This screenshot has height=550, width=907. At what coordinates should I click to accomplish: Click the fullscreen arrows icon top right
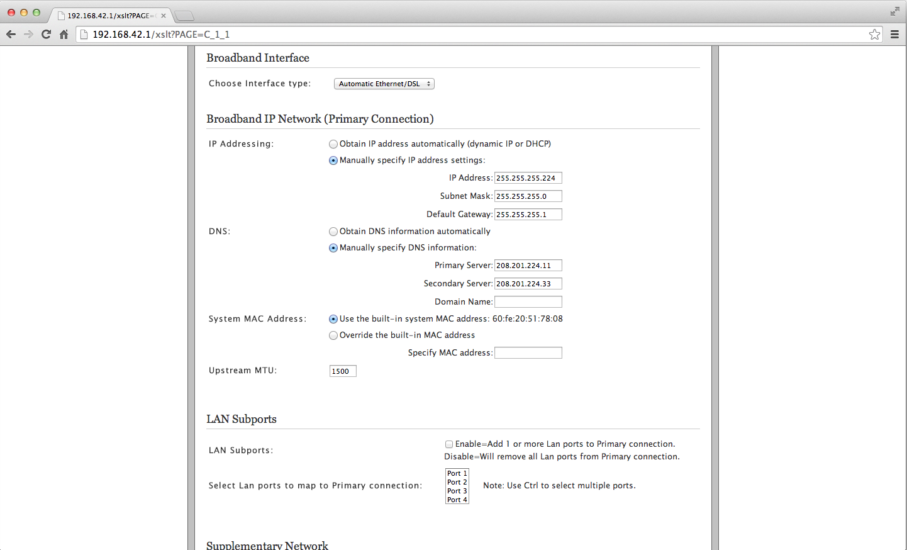tap(894, 11)
